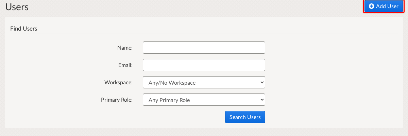This screenshot has height=136, width=408.
Task: Click the Search Users button
Action: pos(245,117)
